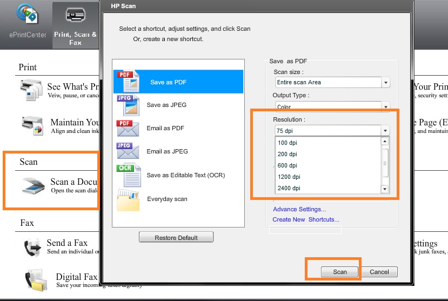Click the Scan a Document scanner icon
The height and width of the screenshot is (301, 448).
34,186
